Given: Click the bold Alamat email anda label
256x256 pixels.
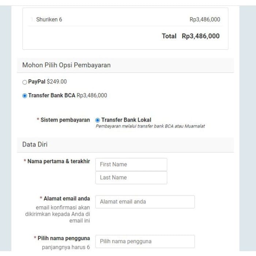Looking at the screenshot, I should click(66, 199).
